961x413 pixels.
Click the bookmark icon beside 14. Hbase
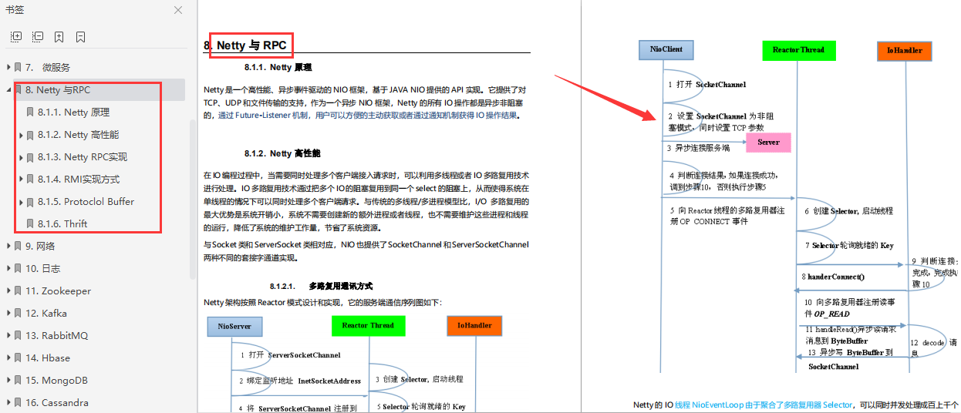17,358
